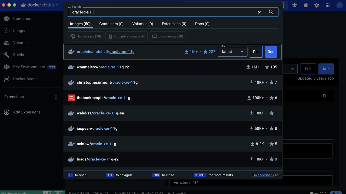Click Pull button in background window

coord(308,69)
